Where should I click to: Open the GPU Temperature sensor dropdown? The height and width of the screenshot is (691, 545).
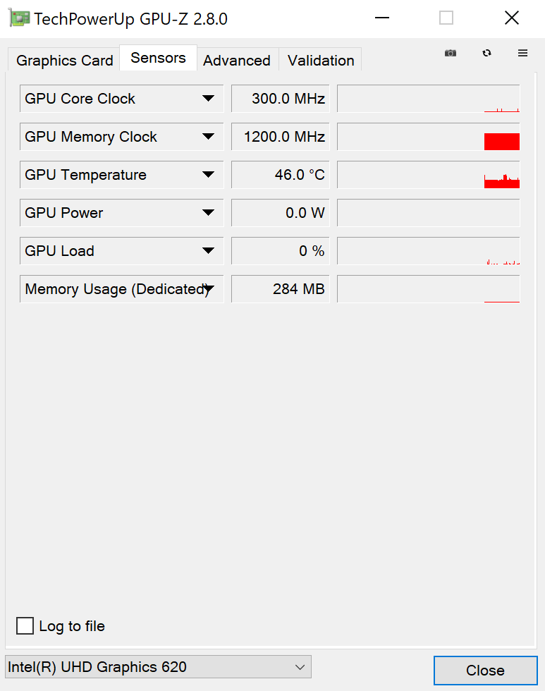208,175
